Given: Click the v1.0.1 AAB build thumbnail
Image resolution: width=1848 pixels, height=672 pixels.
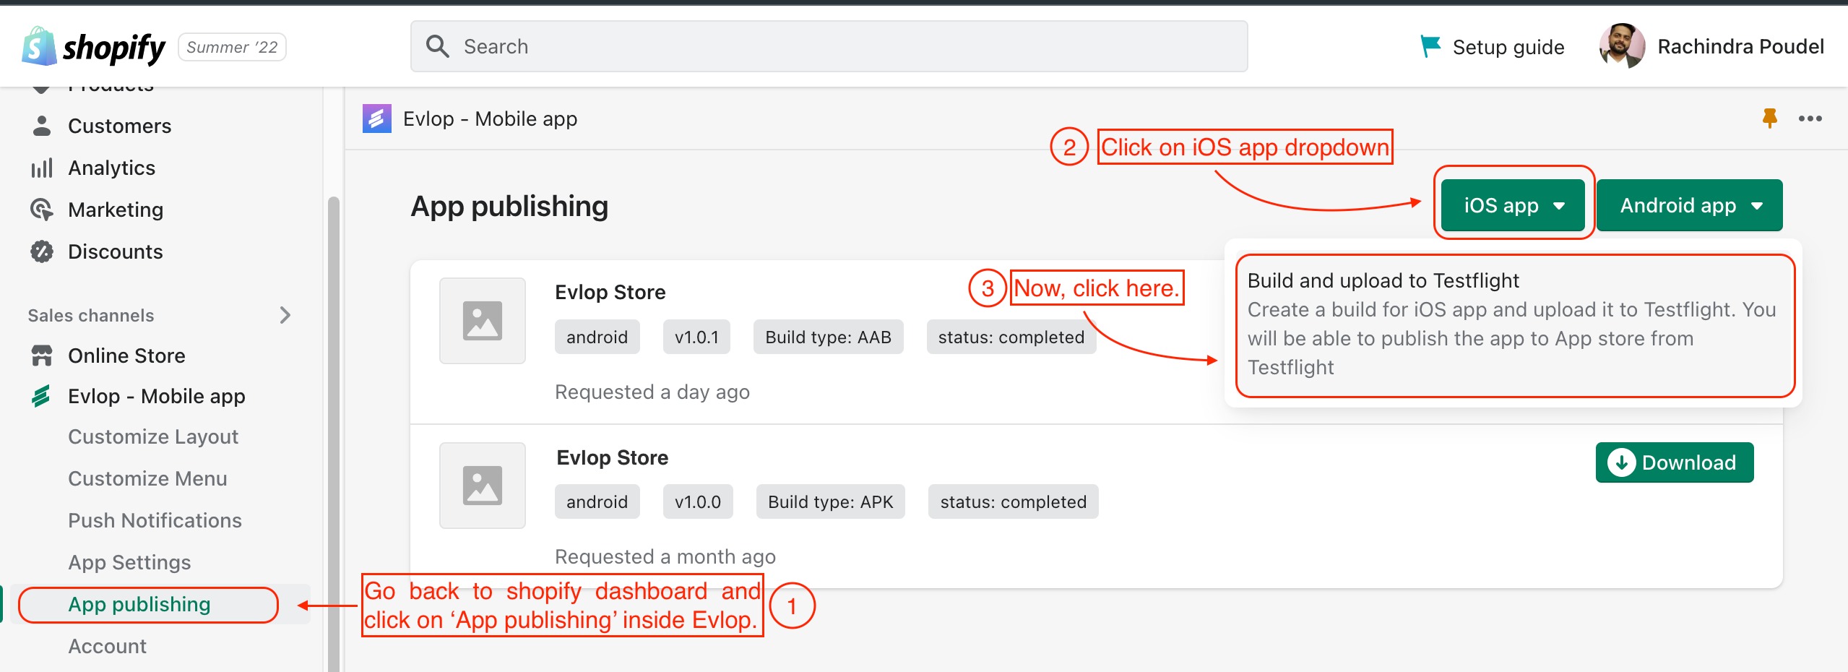Looking at the screenshot, I should [x=482, y=321].
